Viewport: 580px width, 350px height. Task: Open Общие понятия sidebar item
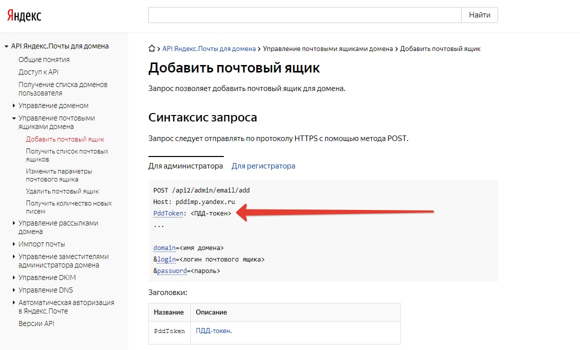(44, 59)
